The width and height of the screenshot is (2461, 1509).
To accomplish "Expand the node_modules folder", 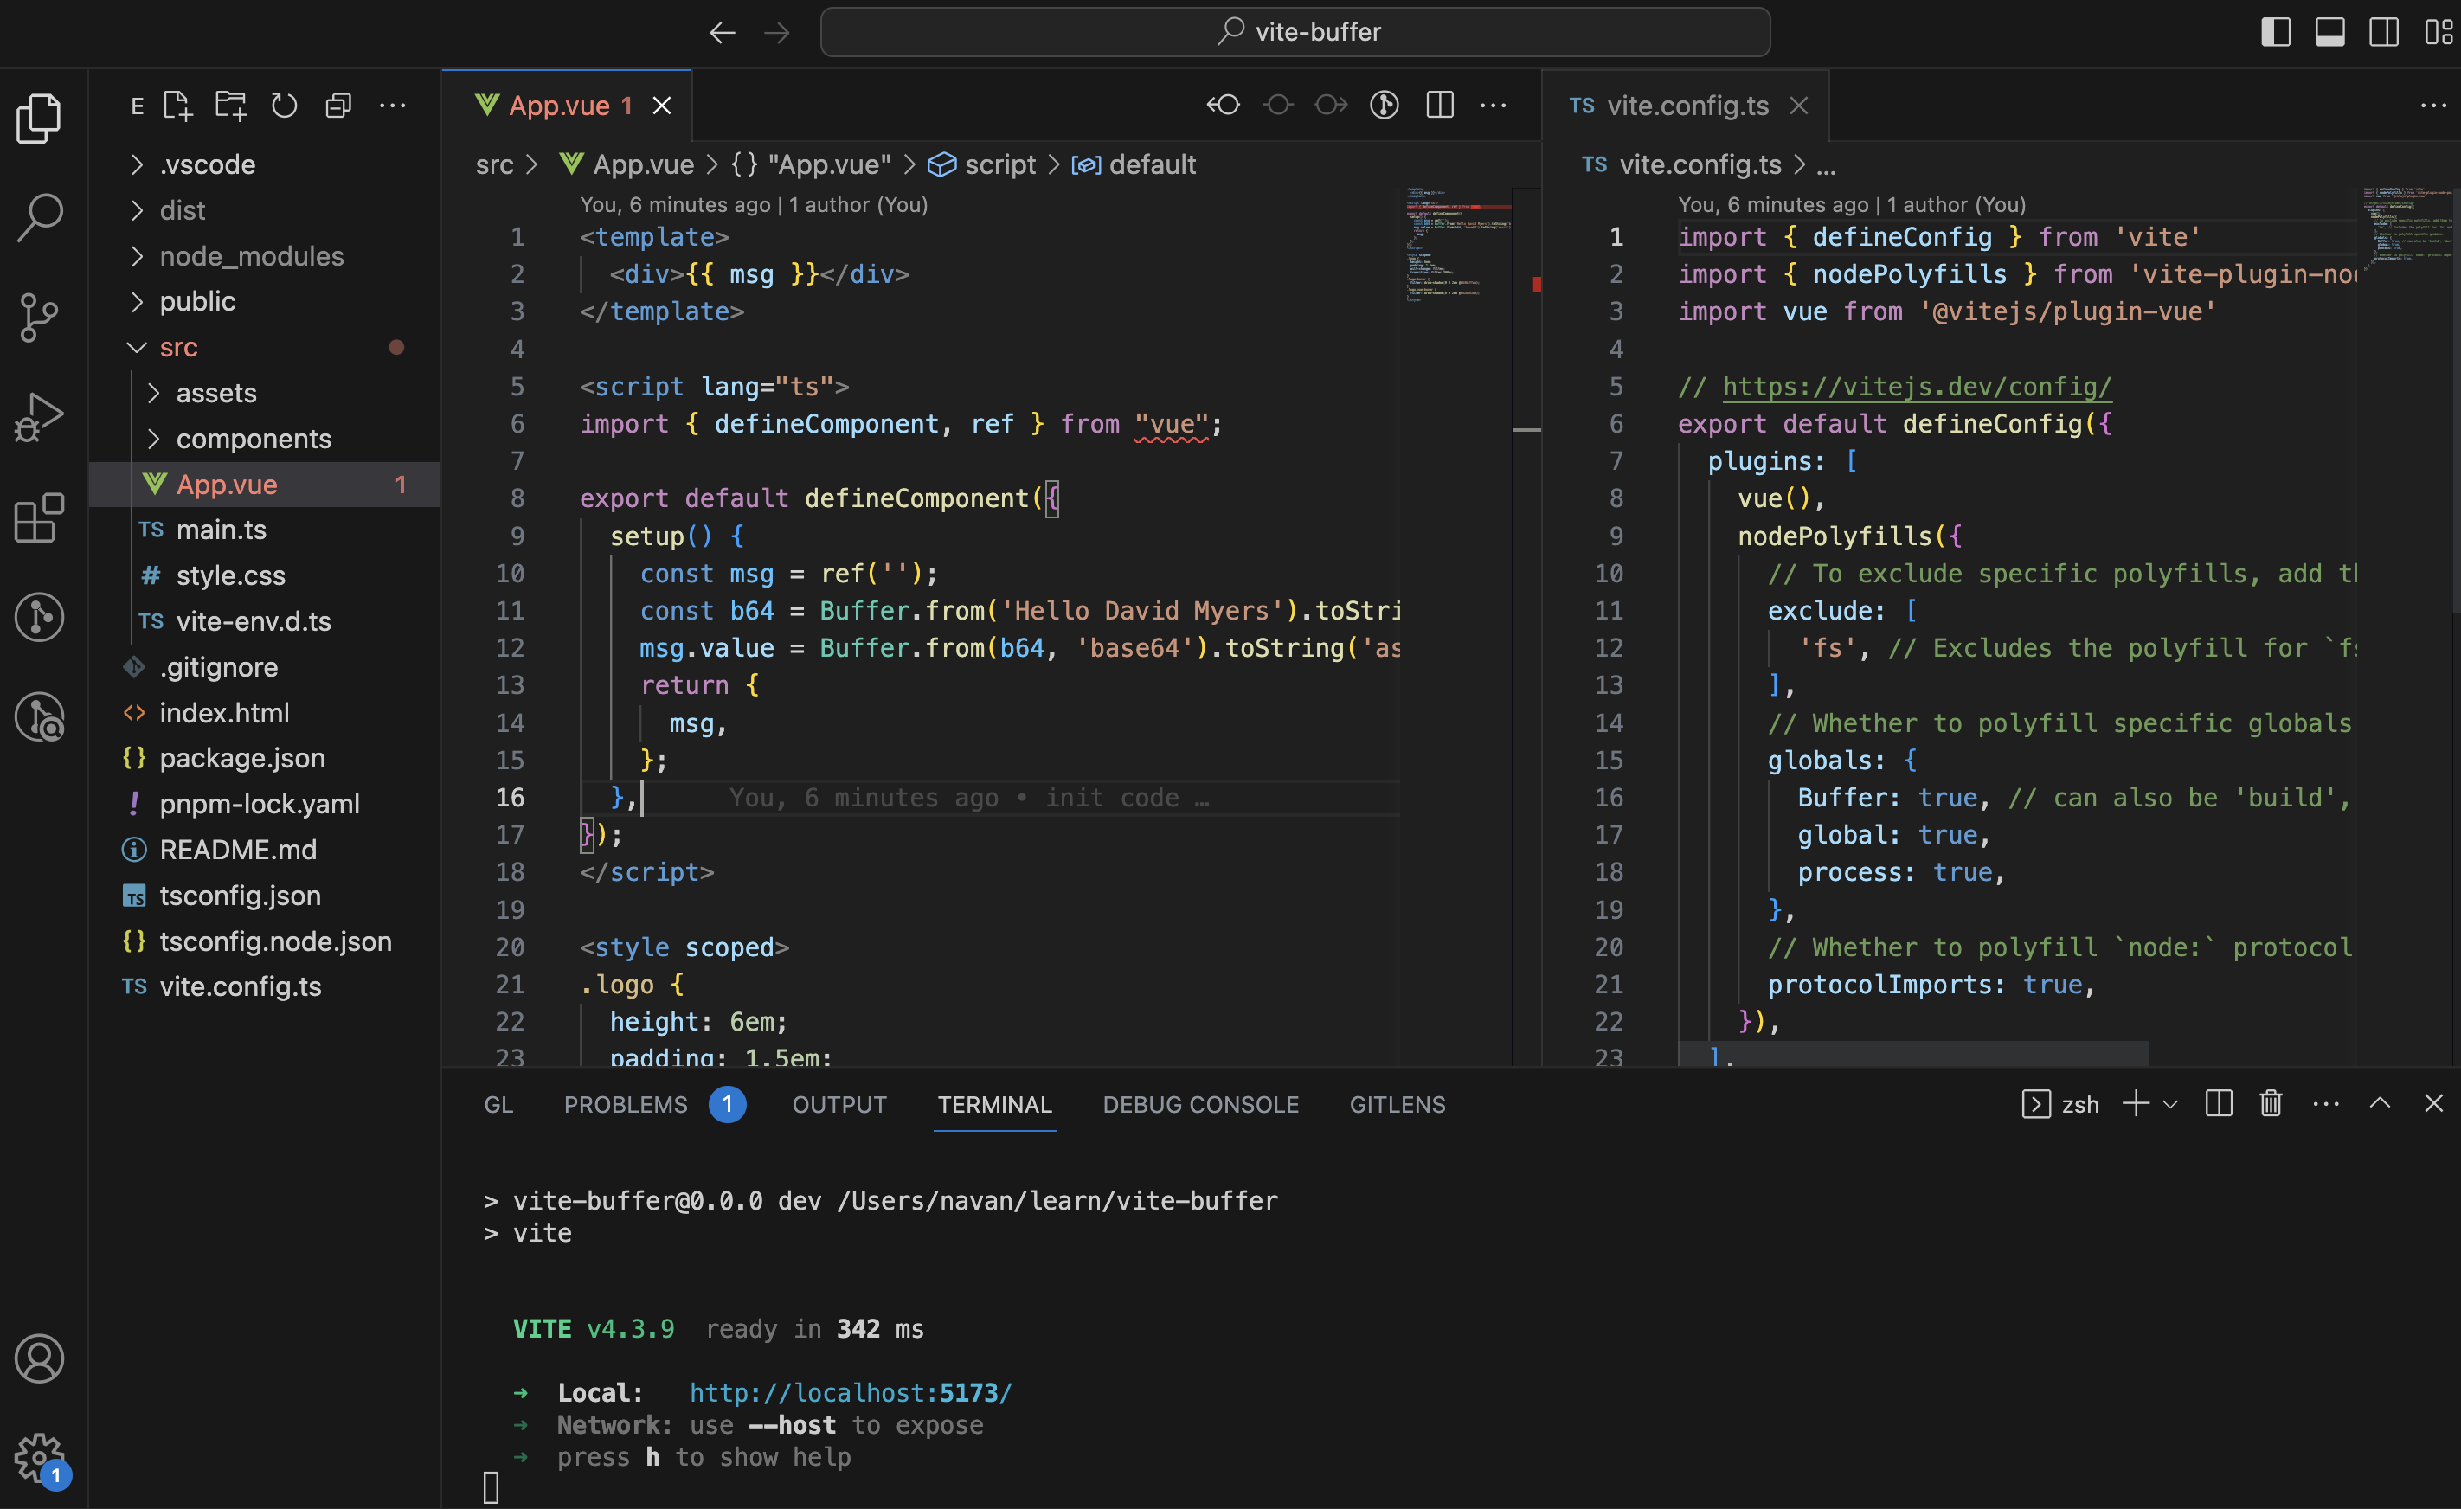I will point(251,255).
